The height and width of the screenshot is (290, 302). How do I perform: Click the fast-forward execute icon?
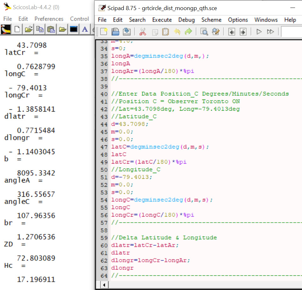coord(270,32)
